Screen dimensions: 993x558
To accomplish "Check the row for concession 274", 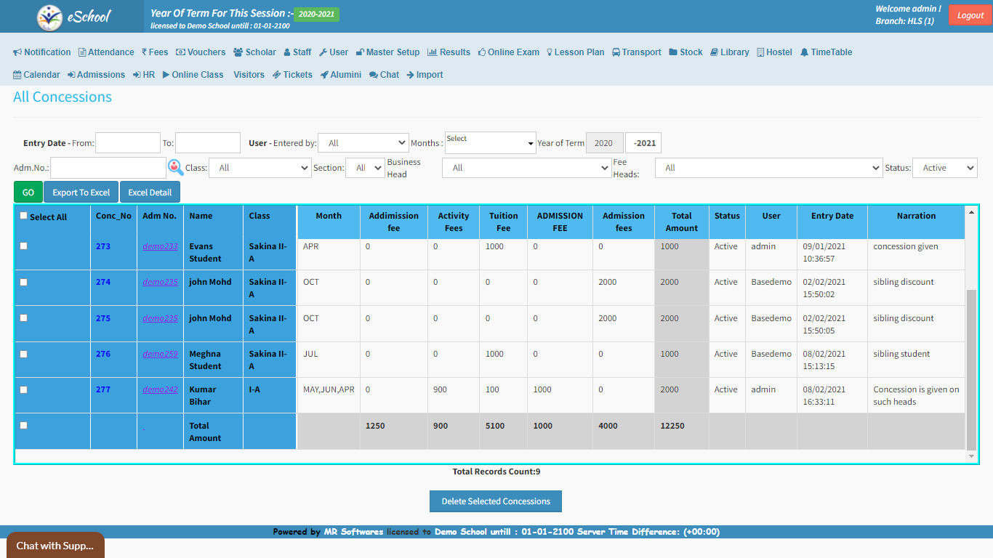I will coord(24,282).
